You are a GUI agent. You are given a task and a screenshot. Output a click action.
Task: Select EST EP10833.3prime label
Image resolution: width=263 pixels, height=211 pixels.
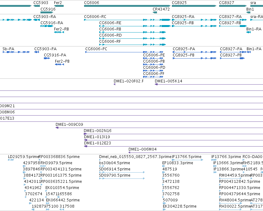(x=178, y=163)
